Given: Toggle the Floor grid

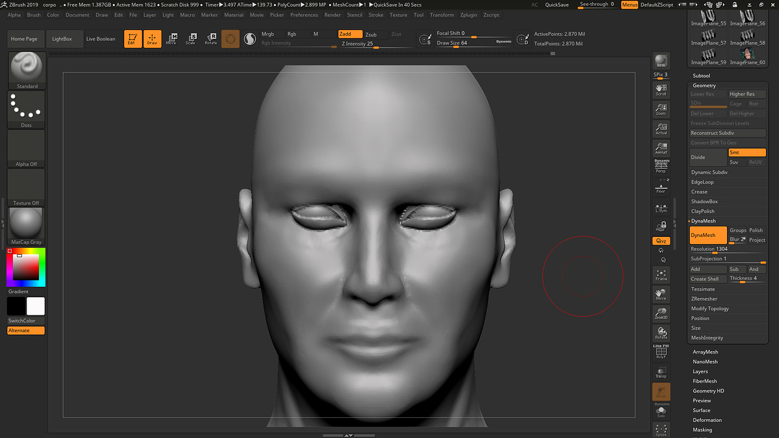Looking at the screenshot, I should 661,188.
